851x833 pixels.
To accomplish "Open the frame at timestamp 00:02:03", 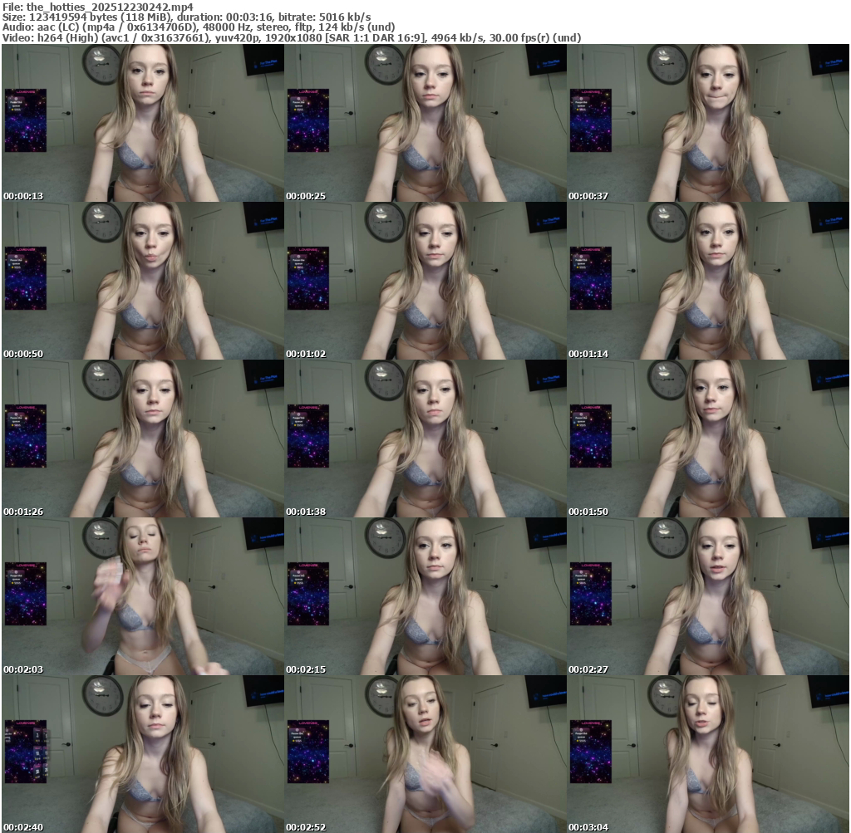I will [x=142, y=596].
